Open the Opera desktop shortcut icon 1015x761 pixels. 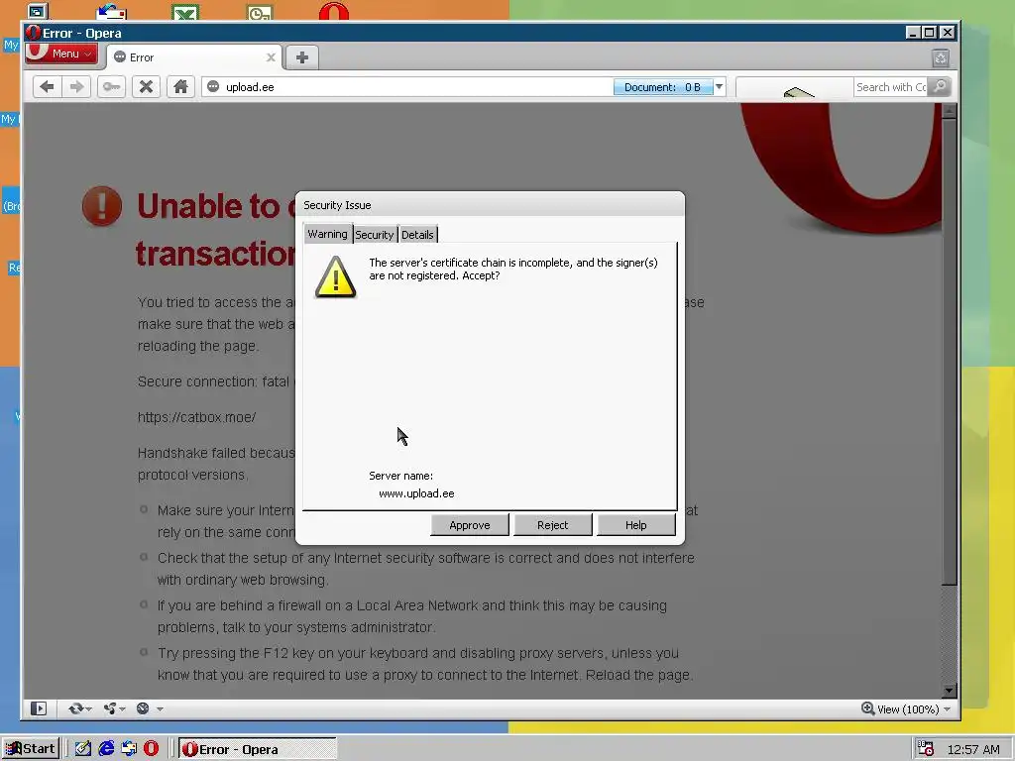point(334,11)
